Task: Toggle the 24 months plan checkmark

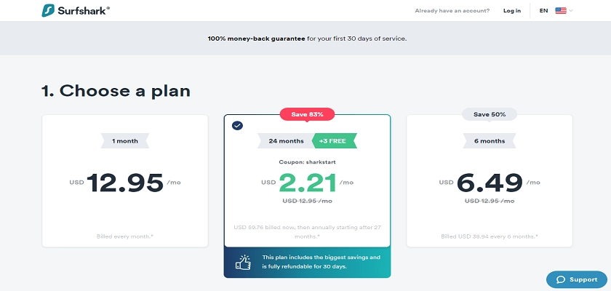Action: click(237, 125)
